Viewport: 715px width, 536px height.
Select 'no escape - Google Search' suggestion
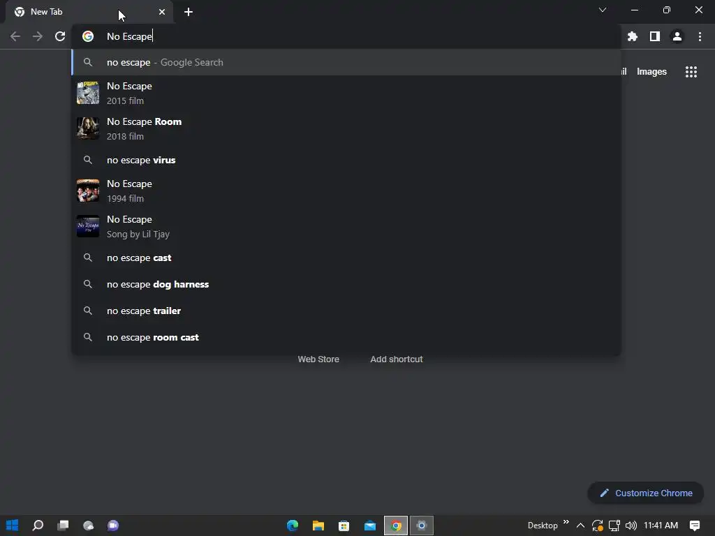[346, 62]
